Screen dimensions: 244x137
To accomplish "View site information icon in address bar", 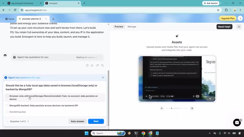I will tap(22, 10).
